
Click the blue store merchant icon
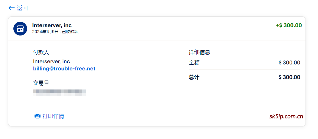(x=20, y=29)
